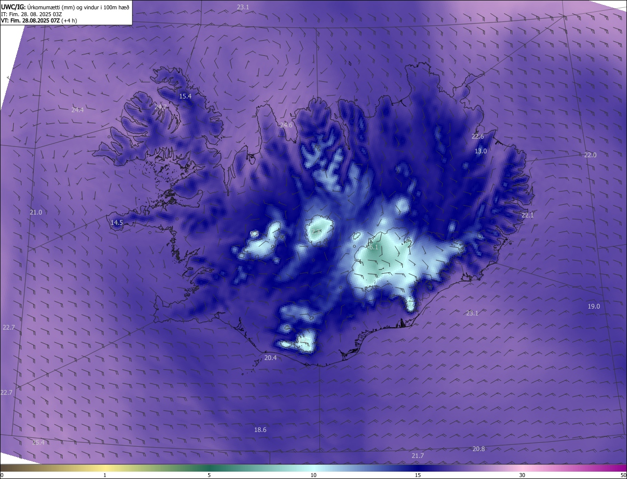Click the 13.0 value label
This screenshot has width=627, height=479.
pyautogui.click(x=481, y=151)
